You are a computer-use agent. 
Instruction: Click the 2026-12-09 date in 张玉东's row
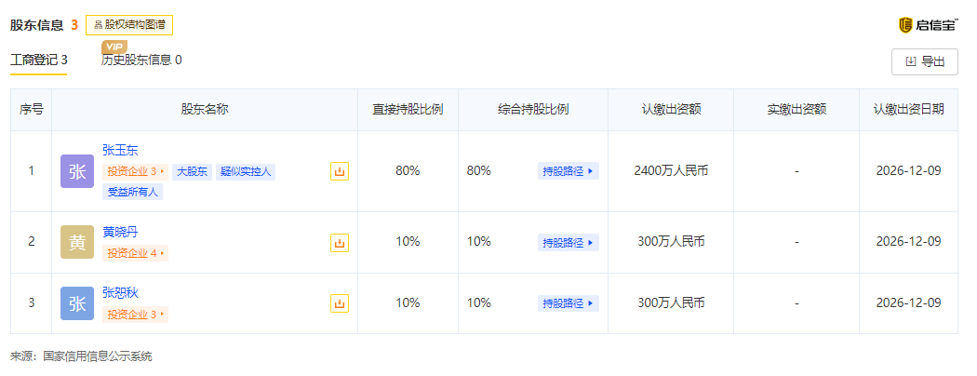point(908,171)
